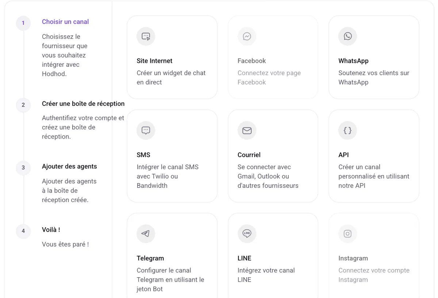Go to step 3 number circle
438x298 pixels.
point(23,167)
